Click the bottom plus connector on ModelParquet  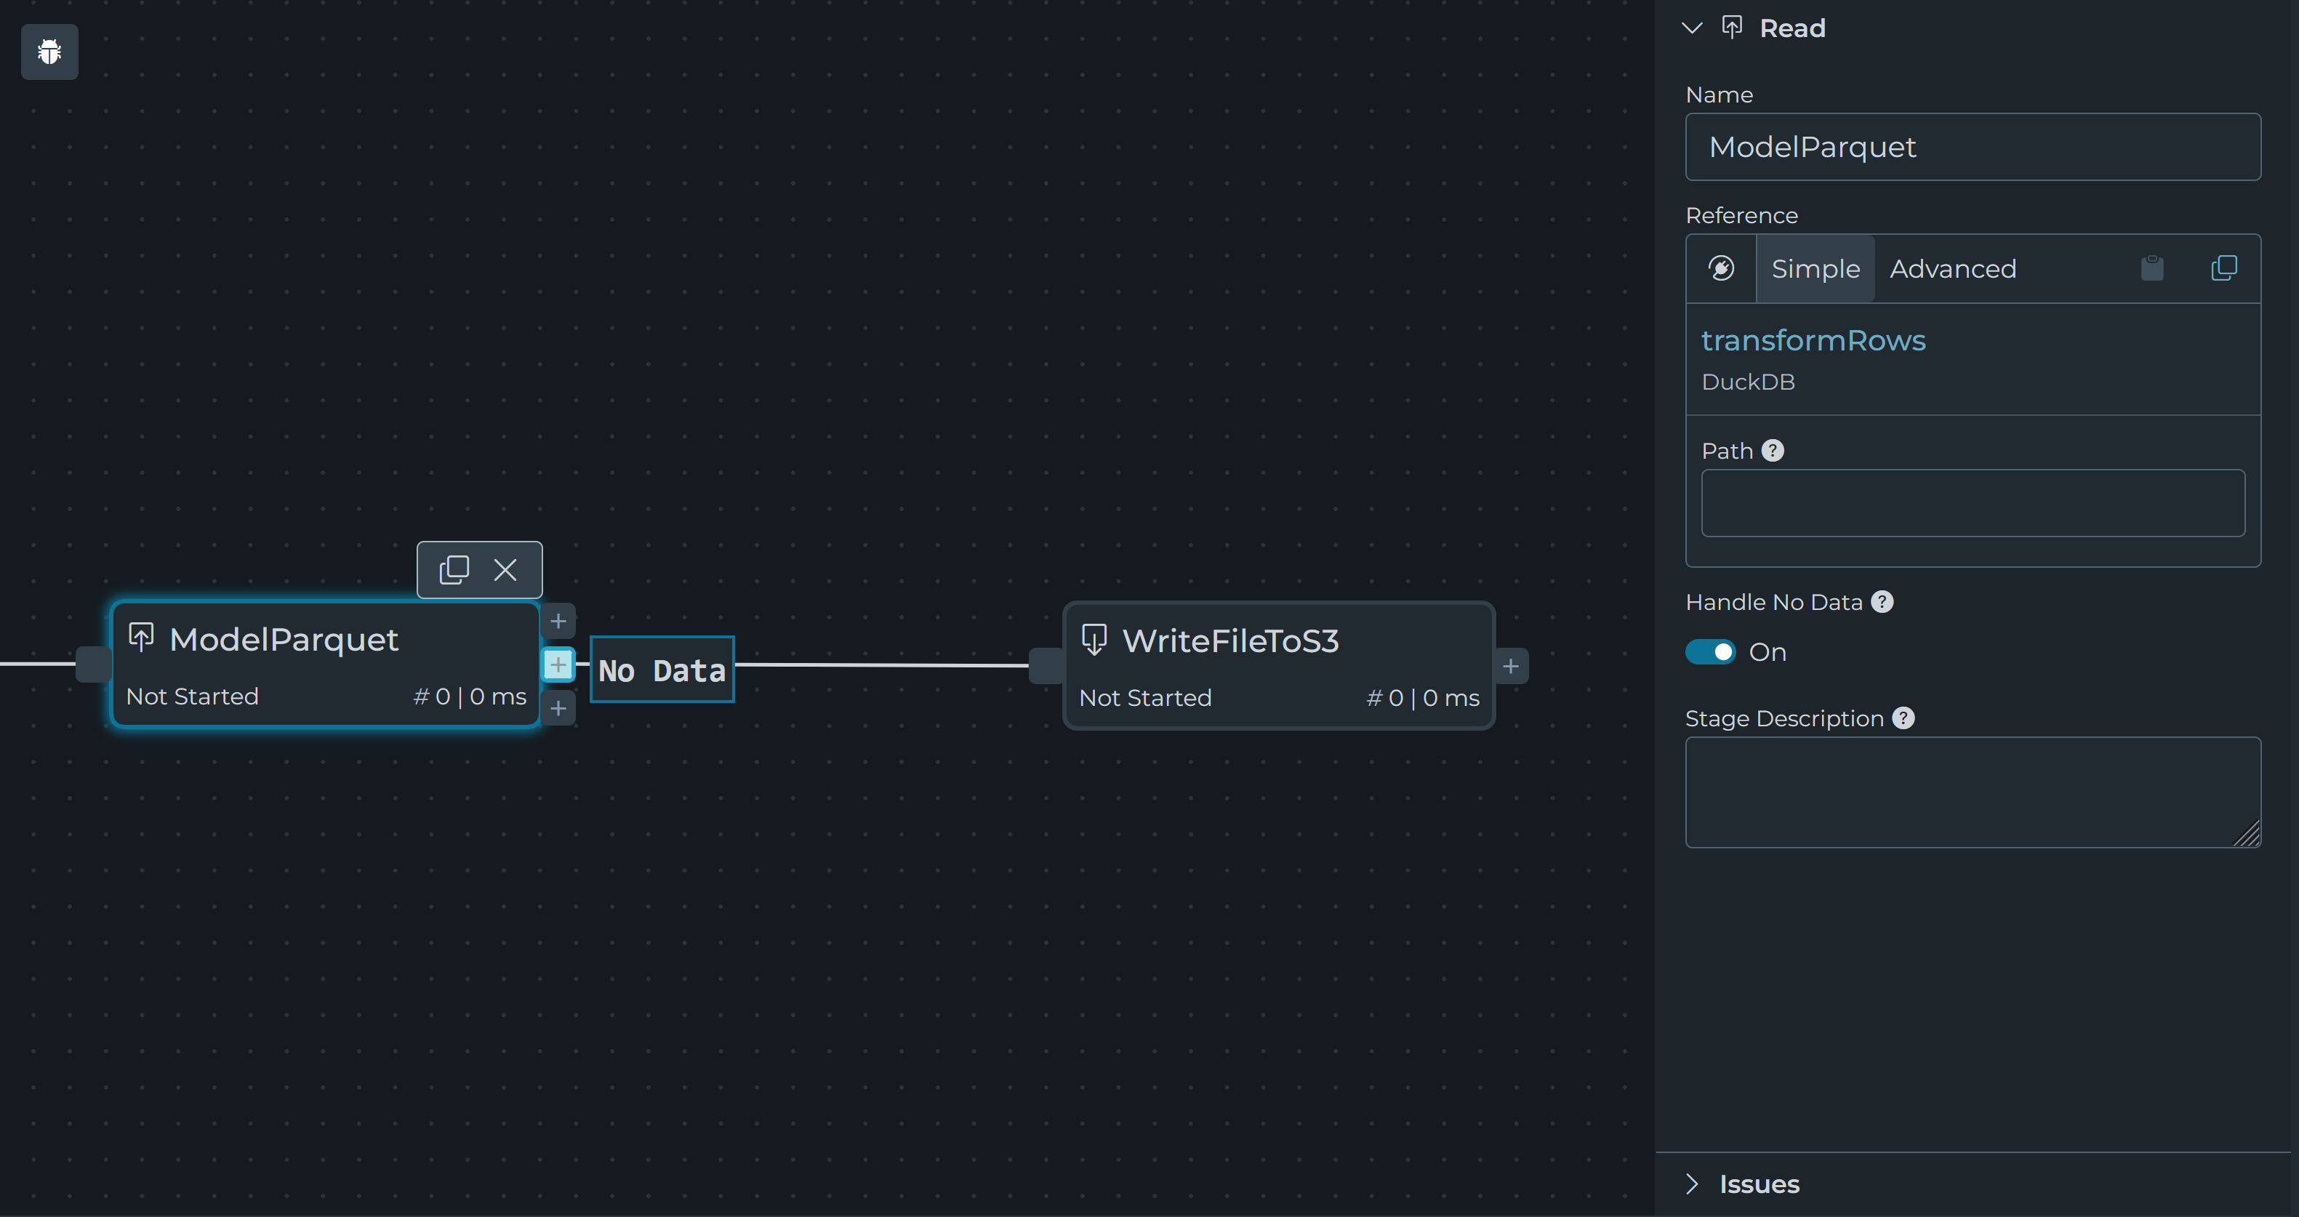click(558, 708)
